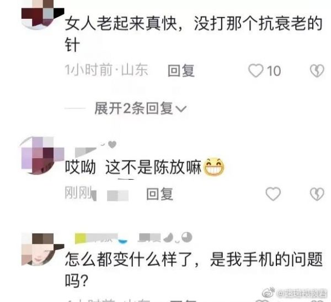Screen dimensions: 331x302
Task: Open the first commenter's pixelated avatar
Action: [40, 14]
